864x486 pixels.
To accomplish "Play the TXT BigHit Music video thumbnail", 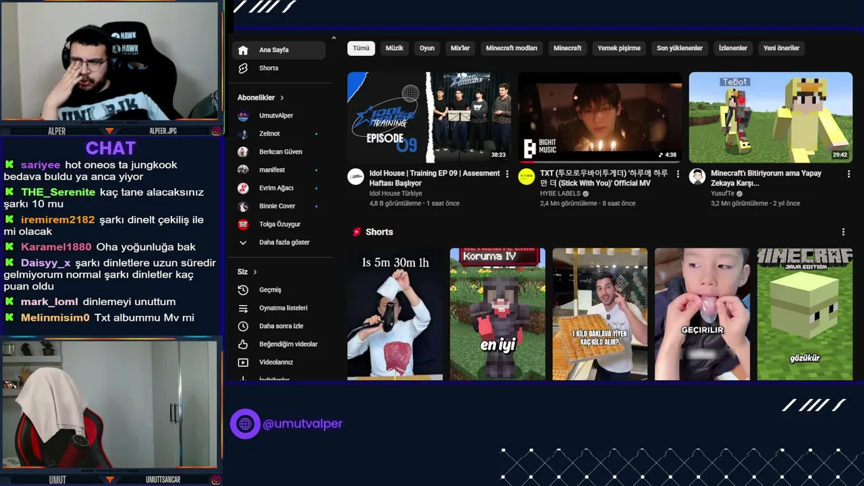I will click(600, 117).
